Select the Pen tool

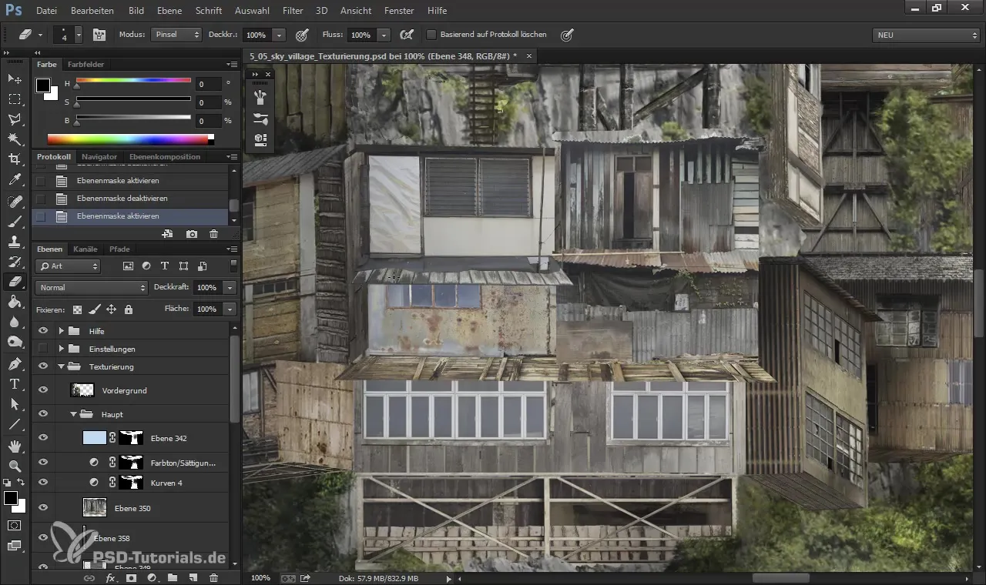pos(15,363)
